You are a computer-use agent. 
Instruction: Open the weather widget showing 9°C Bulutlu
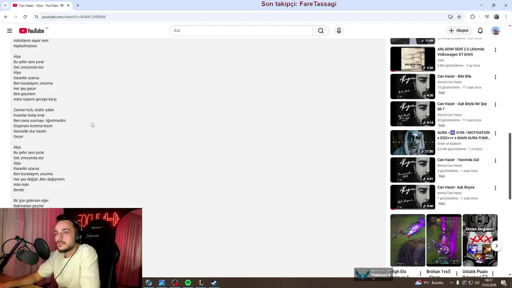[x=430, y=283]
